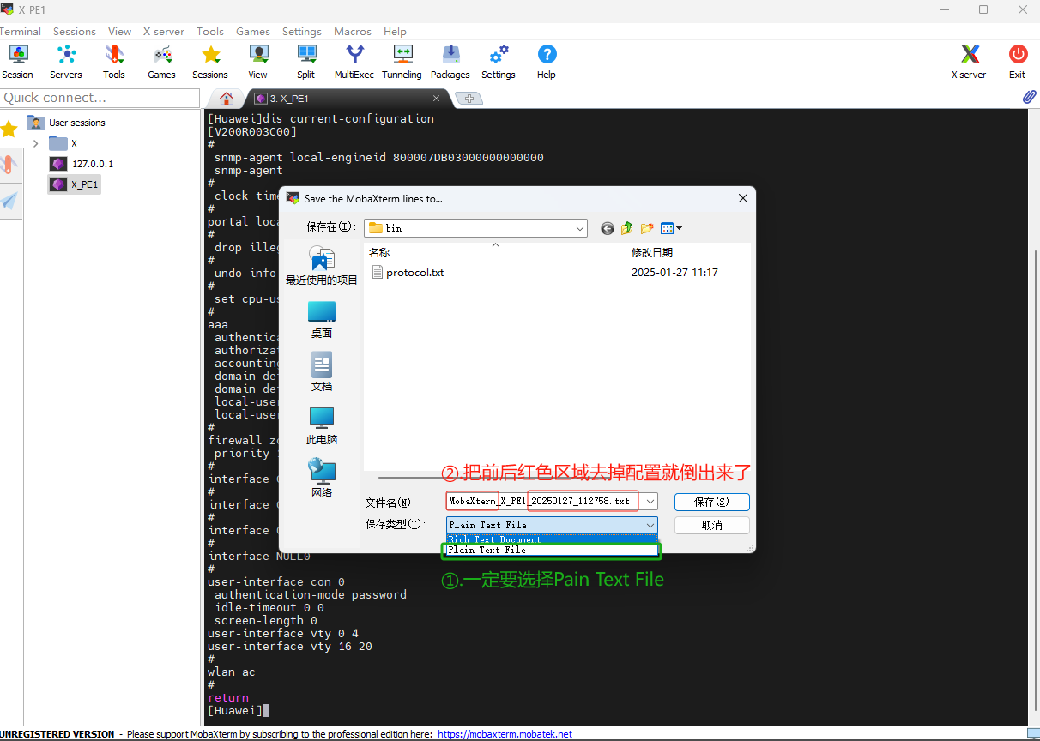The image size is (1040, 741).
Task: Open the Session toolbar icon
Action: pos(17,63)
